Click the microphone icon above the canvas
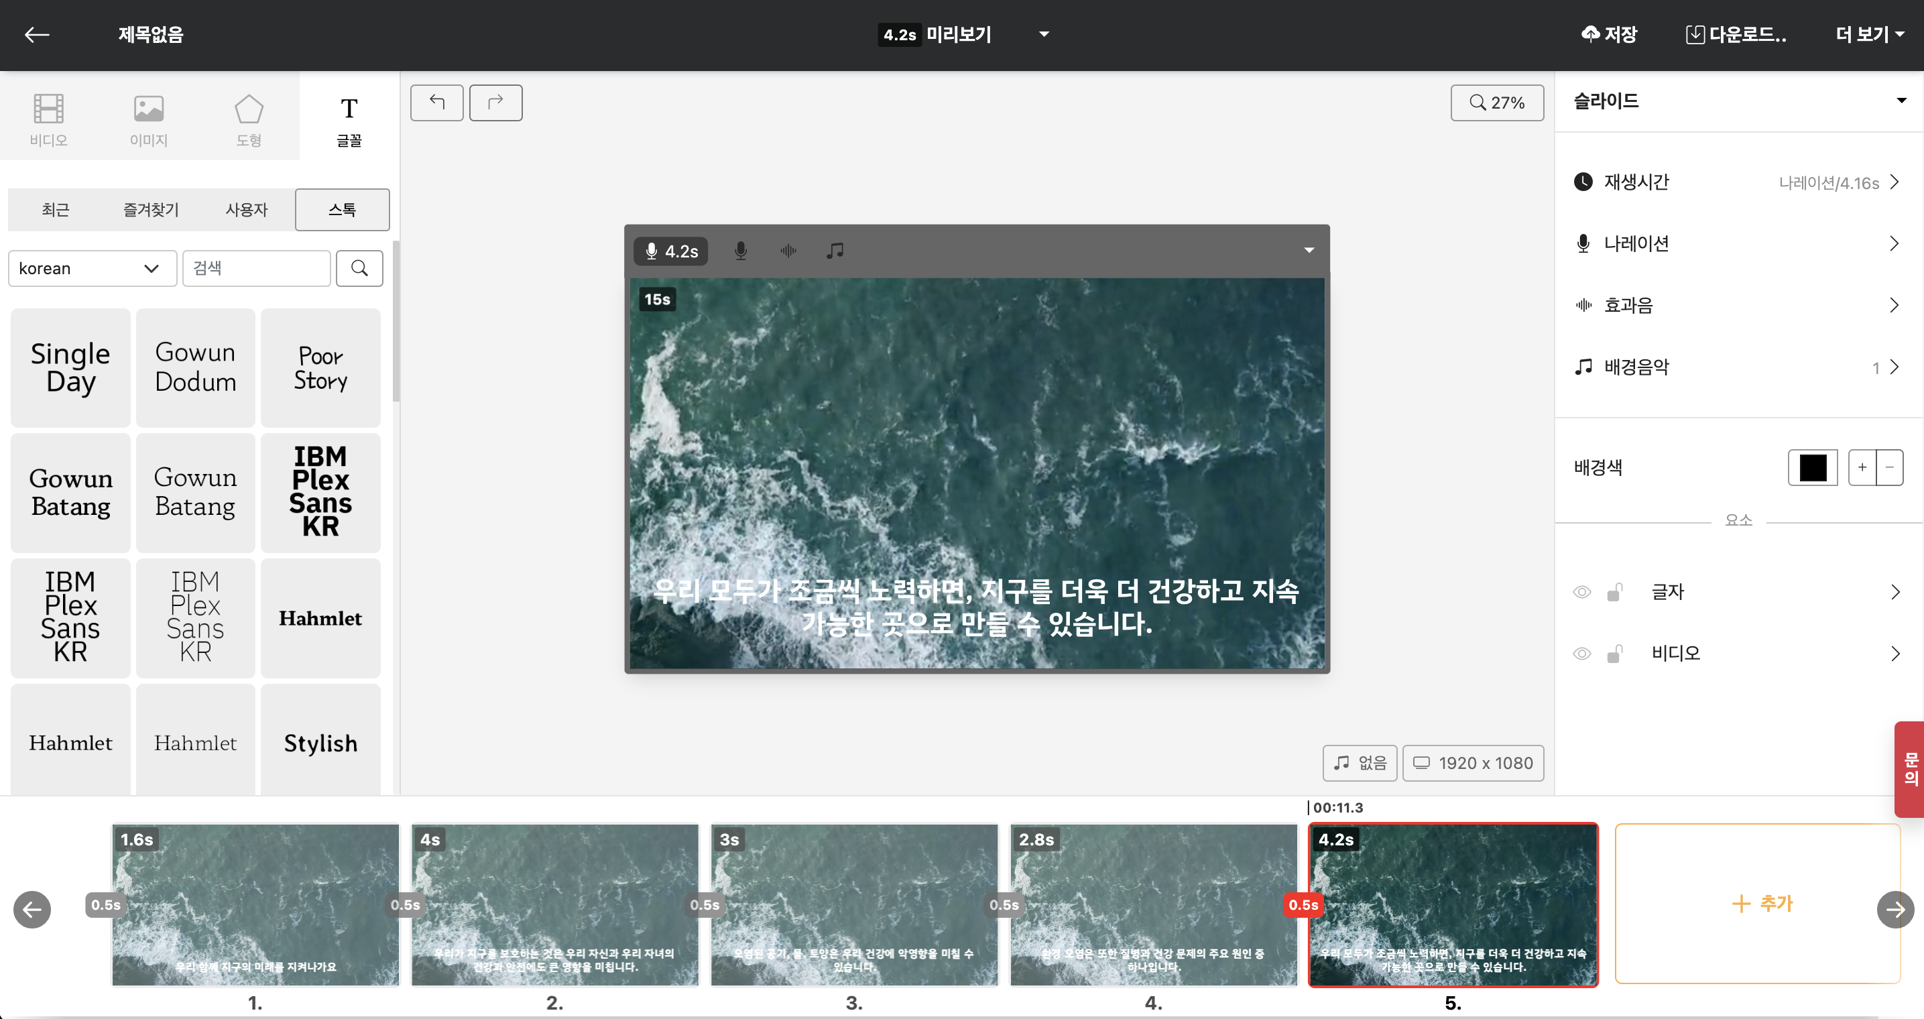 (x=740, y=251)
